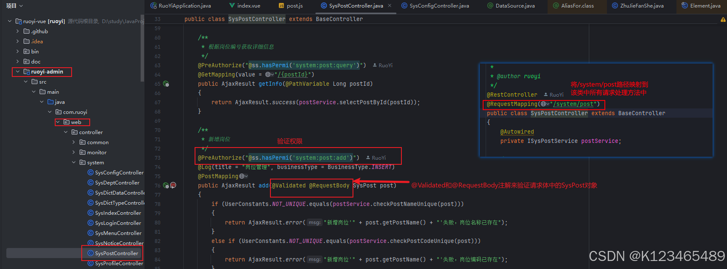This screenshot has height=269, width=727.
Task: Switch to the Element.java tab
Action: pyautogui.click(x=701, y=6)
